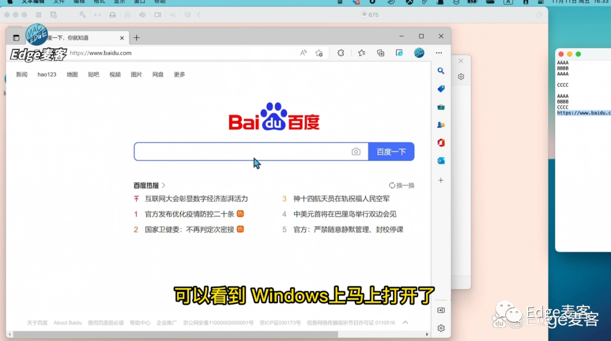This screenshot has width=611, height=341.
Task: Open the 企业推广 footer link
Action: (x=166, y=323)
